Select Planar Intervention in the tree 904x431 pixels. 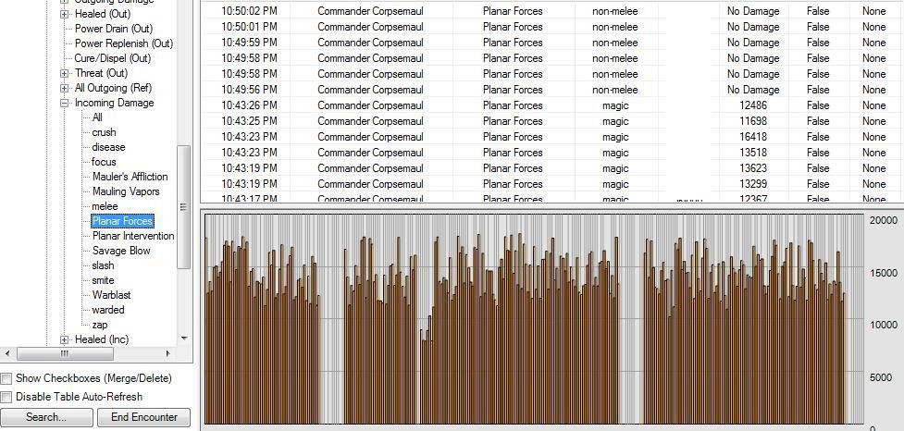point(133,236)
